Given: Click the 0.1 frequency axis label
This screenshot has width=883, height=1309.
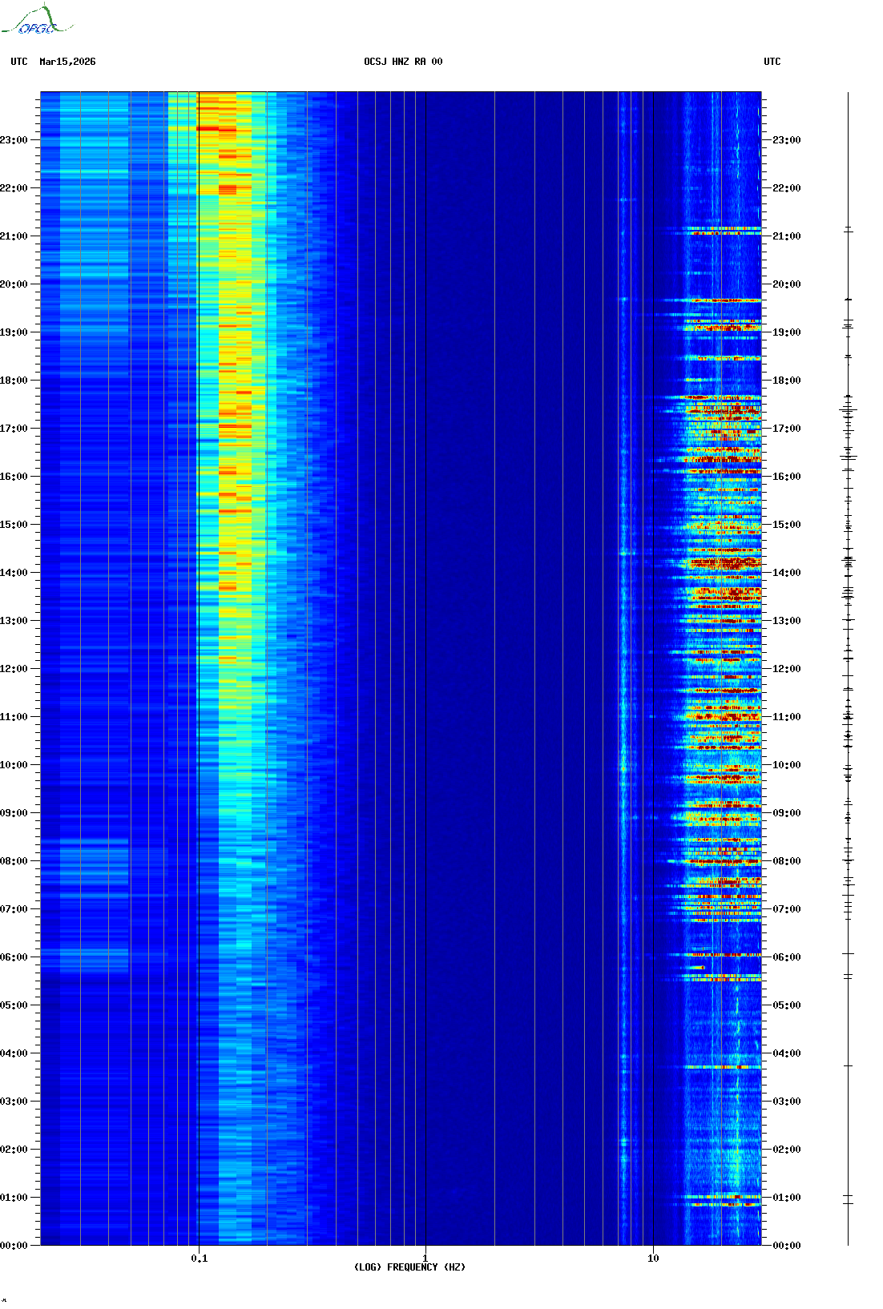Looking at the screenshot, I should coord(199,1258).
